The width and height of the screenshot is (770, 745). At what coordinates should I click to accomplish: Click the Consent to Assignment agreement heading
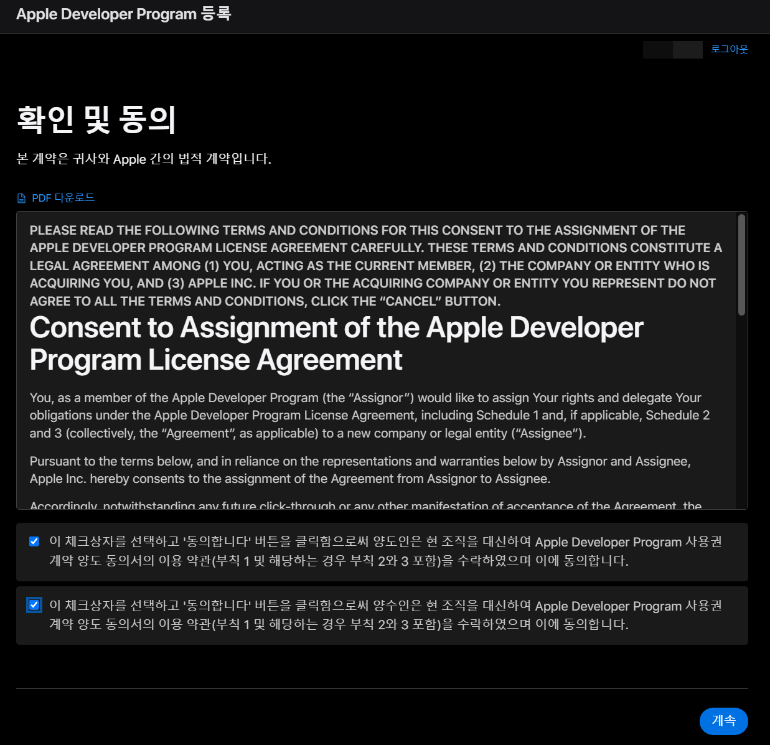[x=337, y=344]
